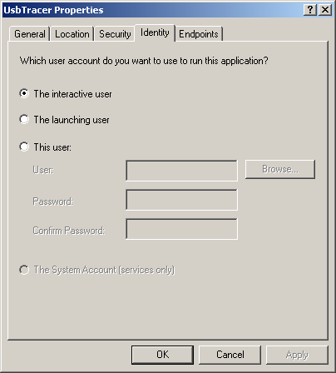Choose the launching user option

24,119
